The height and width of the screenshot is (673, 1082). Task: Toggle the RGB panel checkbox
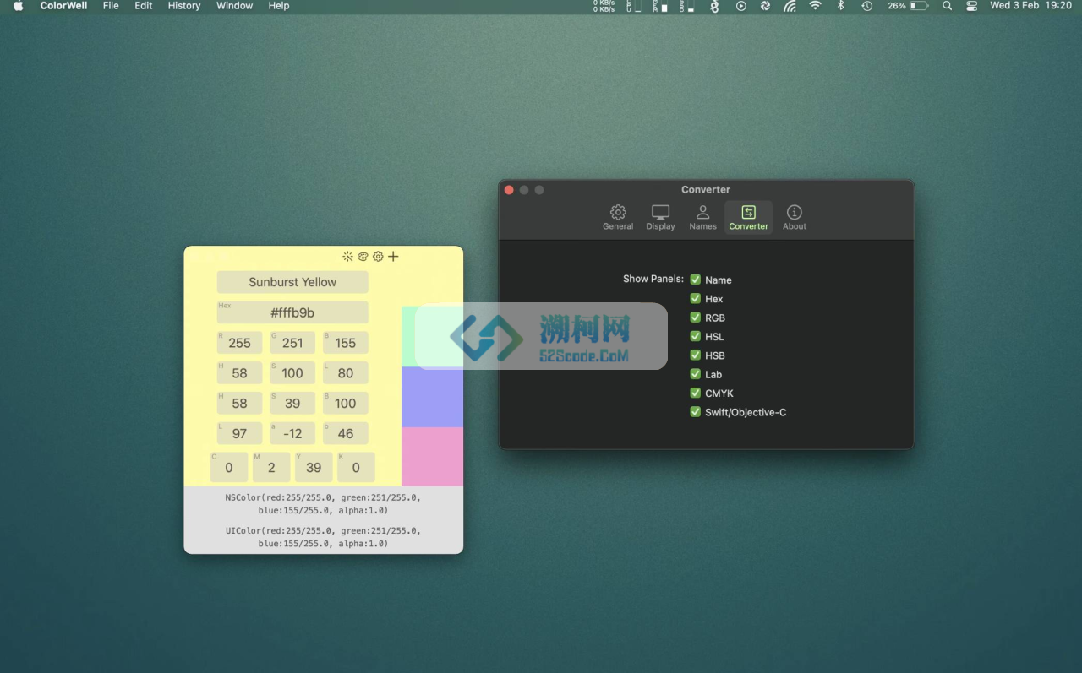696,318
